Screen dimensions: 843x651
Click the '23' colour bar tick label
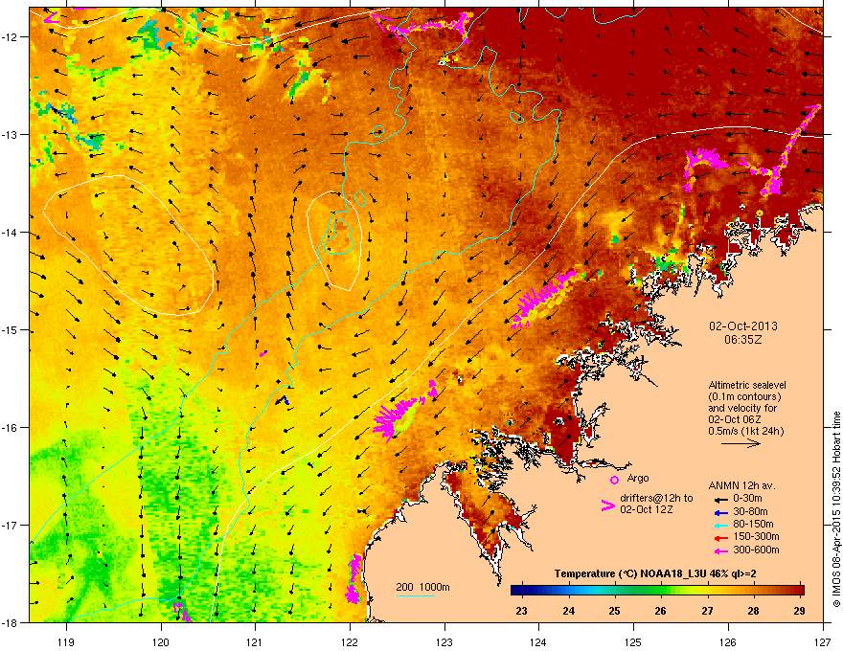tap(521, 611)
